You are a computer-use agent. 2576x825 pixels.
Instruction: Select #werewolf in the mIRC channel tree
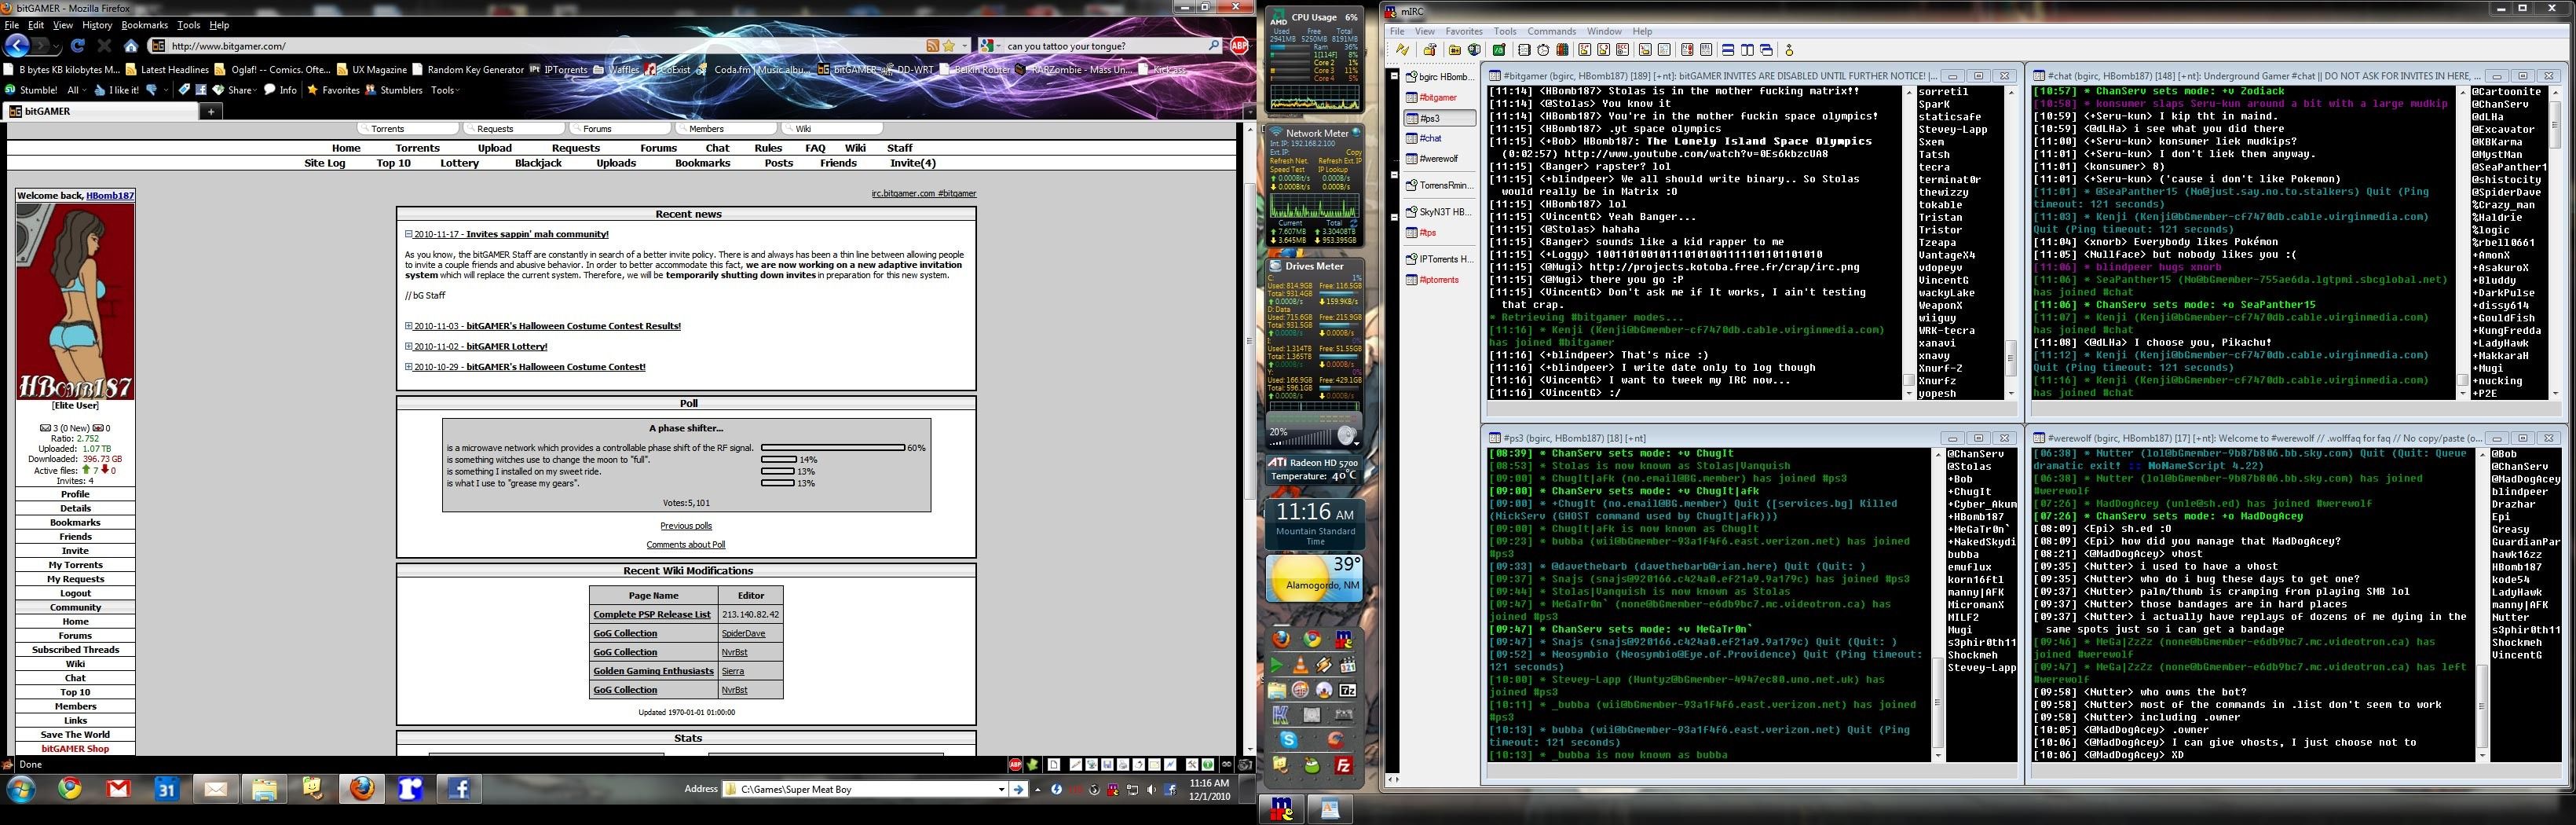[x=1439, y=159]
